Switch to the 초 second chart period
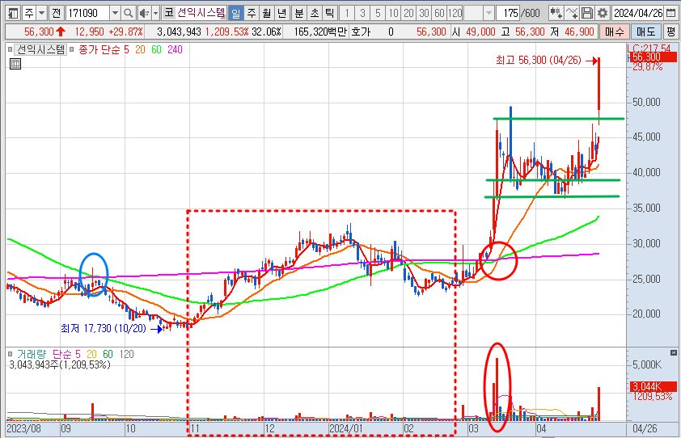This screenshot has width=681, height=438. pos(315,14)
